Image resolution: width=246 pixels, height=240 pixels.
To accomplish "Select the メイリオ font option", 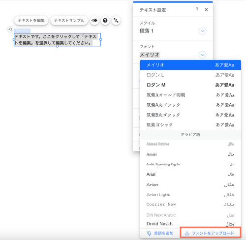I will click(x=190, y=65).
